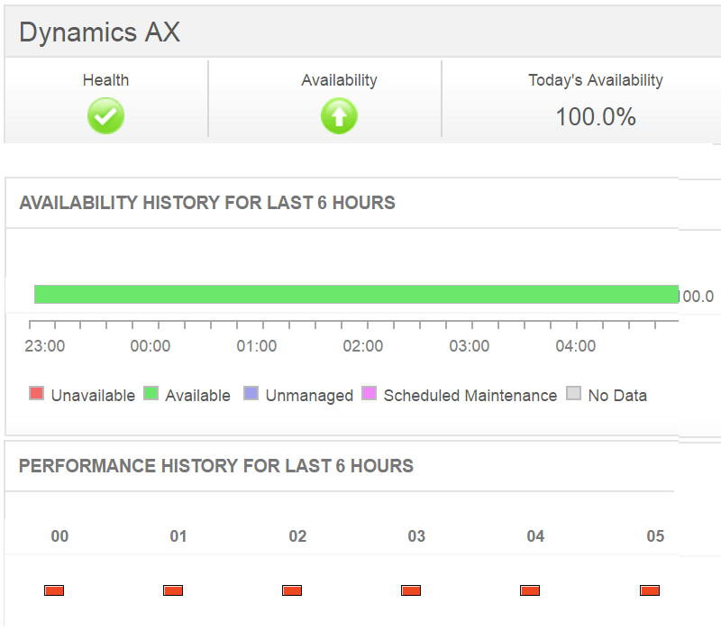This screenshot has height=631, width=721.
Task: Click the 03 hour column header
Action: click(x=416, y=536)
